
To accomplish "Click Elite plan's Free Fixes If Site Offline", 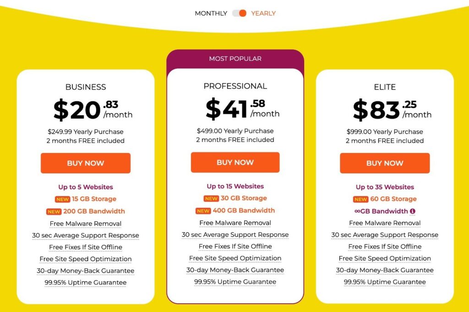I will [x=385, y=247].
